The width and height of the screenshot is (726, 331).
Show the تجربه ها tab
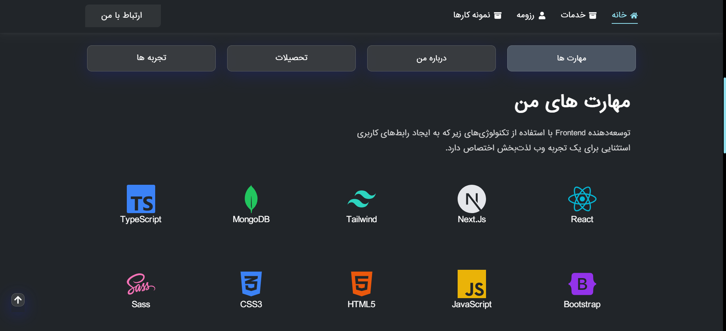coord(151,58)
